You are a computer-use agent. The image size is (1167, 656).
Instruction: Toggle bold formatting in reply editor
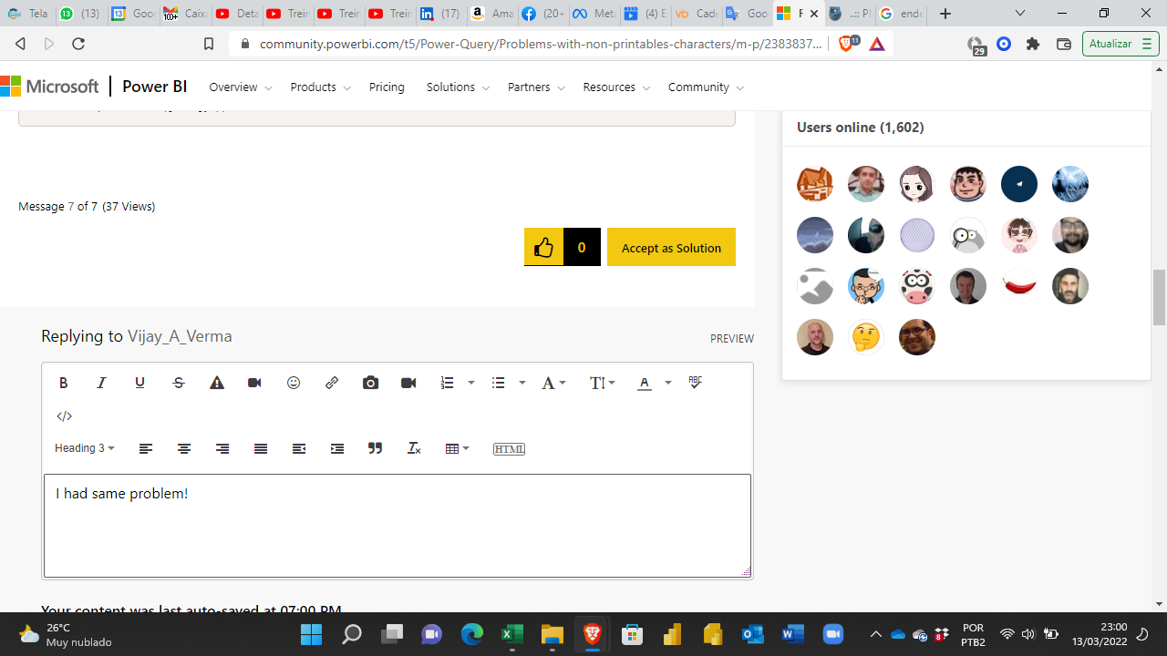tap(64, 384)
